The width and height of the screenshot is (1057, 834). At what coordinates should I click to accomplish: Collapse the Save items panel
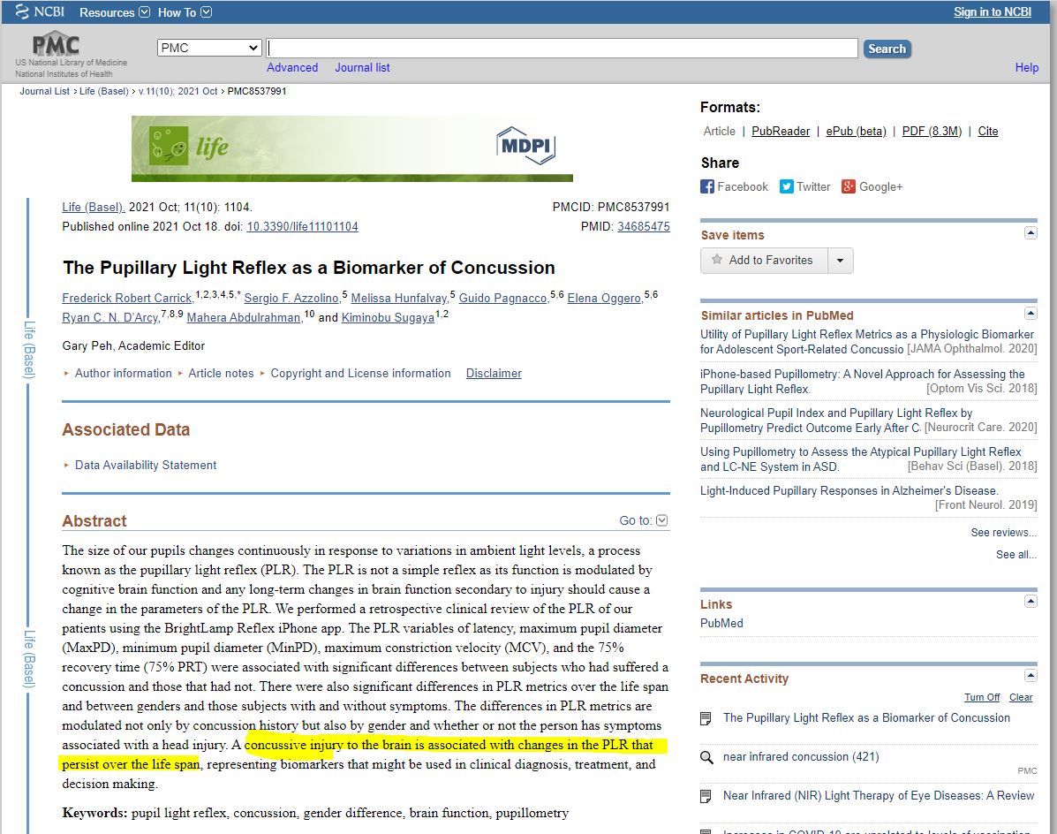click(x=1031, y=232)
